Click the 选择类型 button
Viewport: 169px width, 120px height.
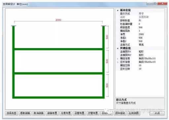pos(12,113)
